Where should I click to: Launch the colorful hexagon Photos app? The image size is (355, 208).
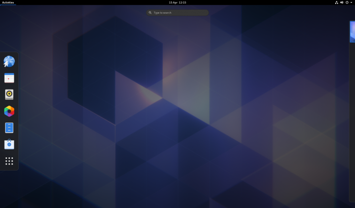coord(9,111)
